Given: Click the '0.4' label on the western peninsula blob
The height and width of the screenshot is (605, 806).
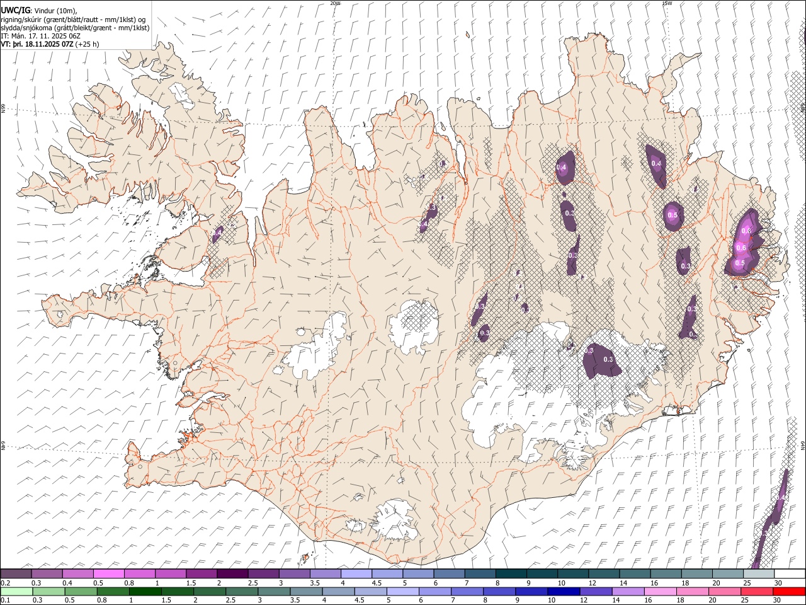Looking at the screenshot, I should (x=218, y=232).
